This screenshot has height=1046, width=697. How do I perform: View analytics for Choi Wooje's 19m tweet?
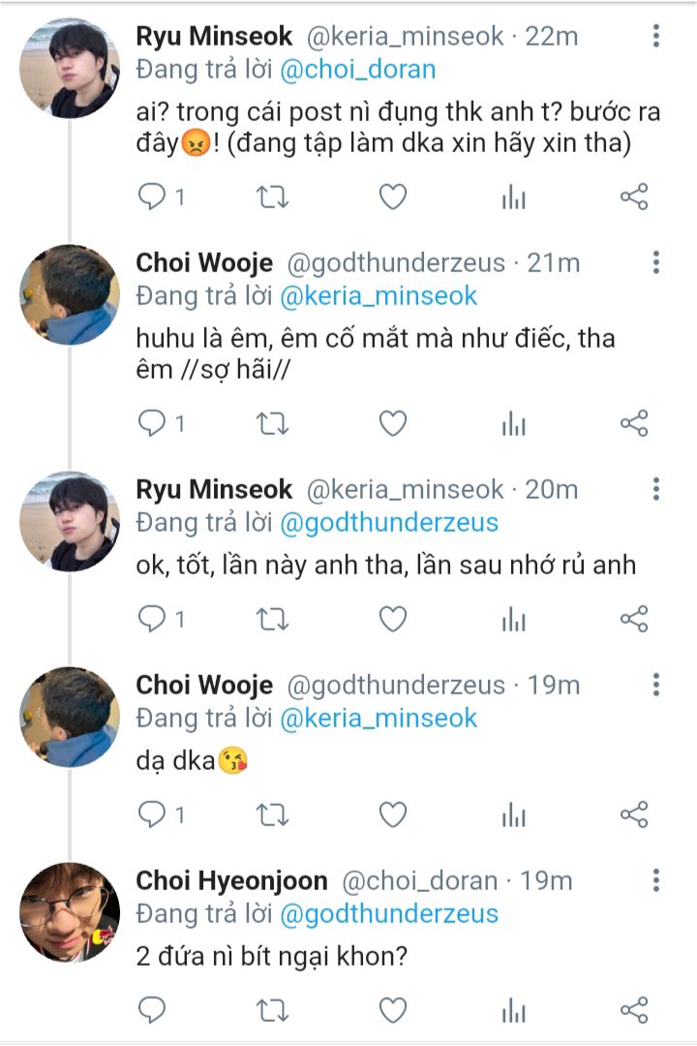coord(513,815)
